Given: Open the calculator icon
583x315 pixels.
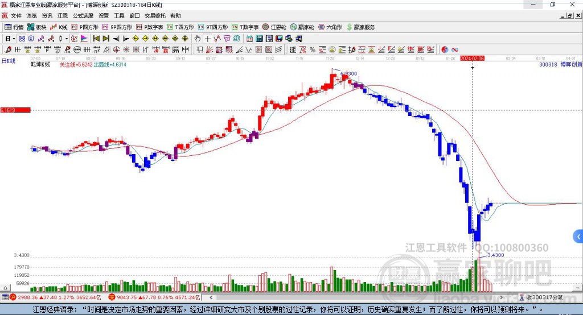Looking at the screenshot, I should 260,39.
